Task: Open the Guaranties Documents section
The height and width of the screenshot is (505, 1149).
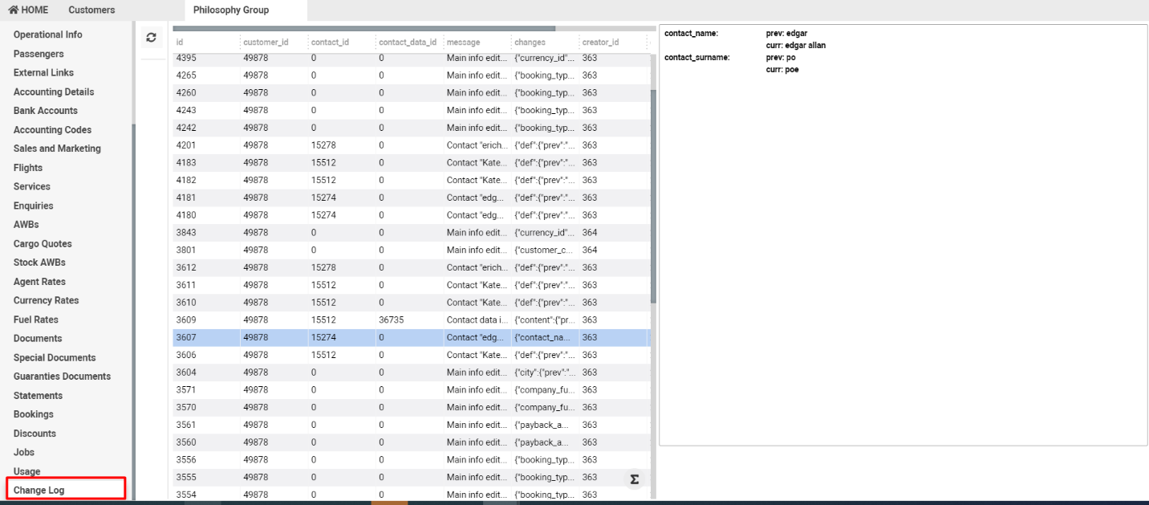Action: [62, 376]
